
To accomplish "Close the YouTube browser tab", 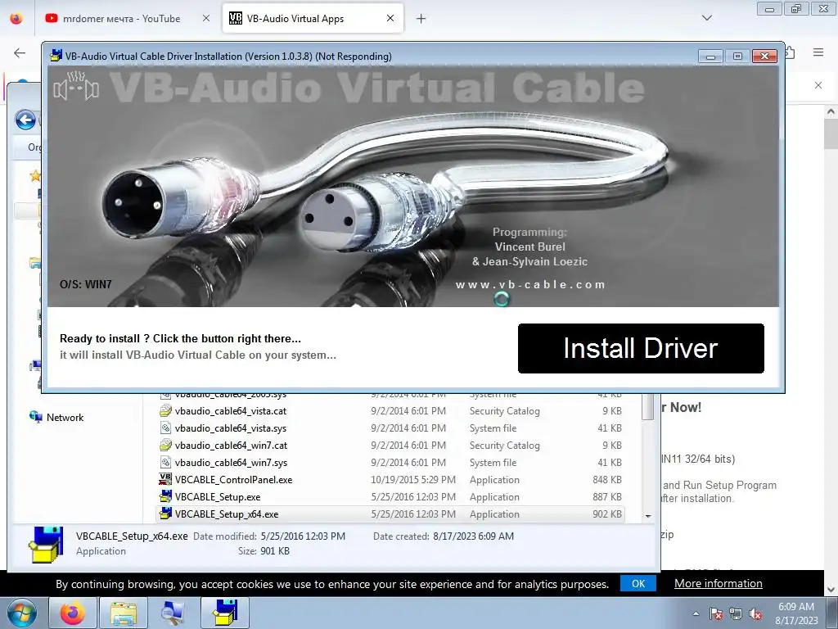I will point(206,19).
